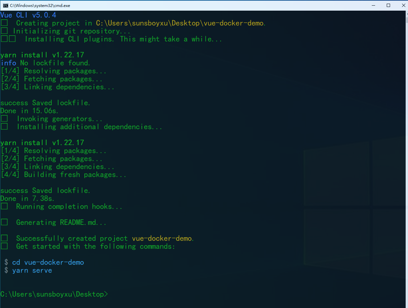Click the 'yarn serve' command text

click(x=32, y=270)
